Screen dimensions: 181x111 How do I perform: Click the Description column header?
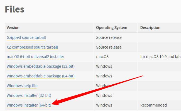(150, 28)
